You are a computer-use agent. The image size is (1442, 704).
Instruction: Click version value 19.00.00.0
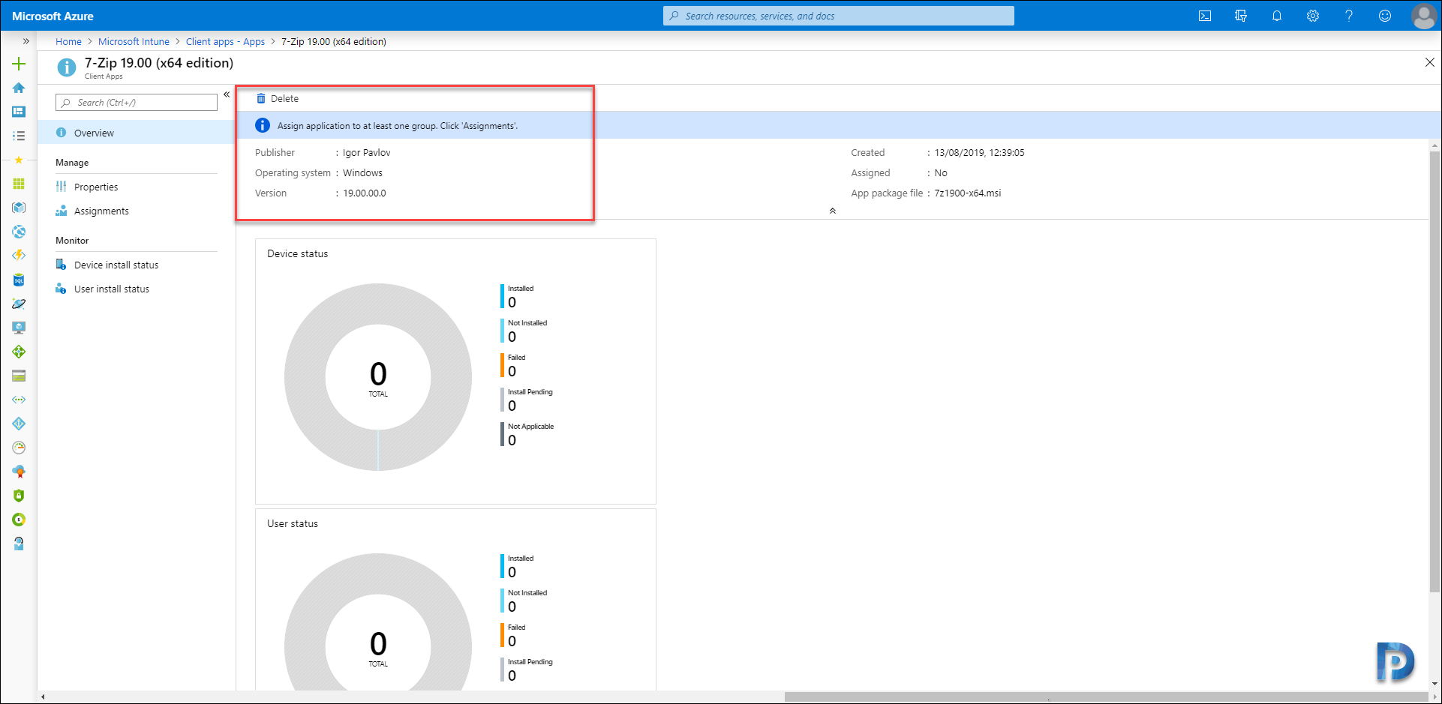(365, 193)
